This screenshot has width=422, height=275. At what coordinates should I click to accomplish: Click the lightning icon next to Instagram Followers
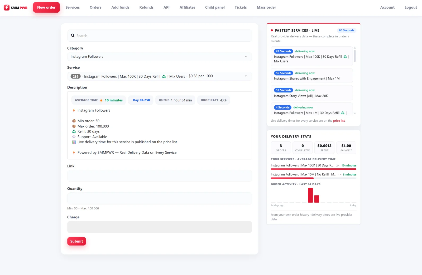74,110
